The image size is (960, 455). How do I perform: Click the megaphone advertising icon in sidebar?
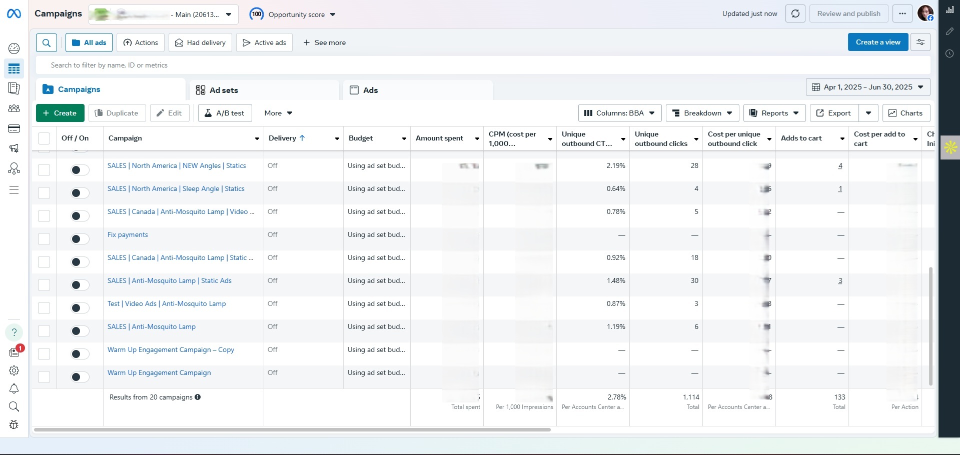pos(14,148)
